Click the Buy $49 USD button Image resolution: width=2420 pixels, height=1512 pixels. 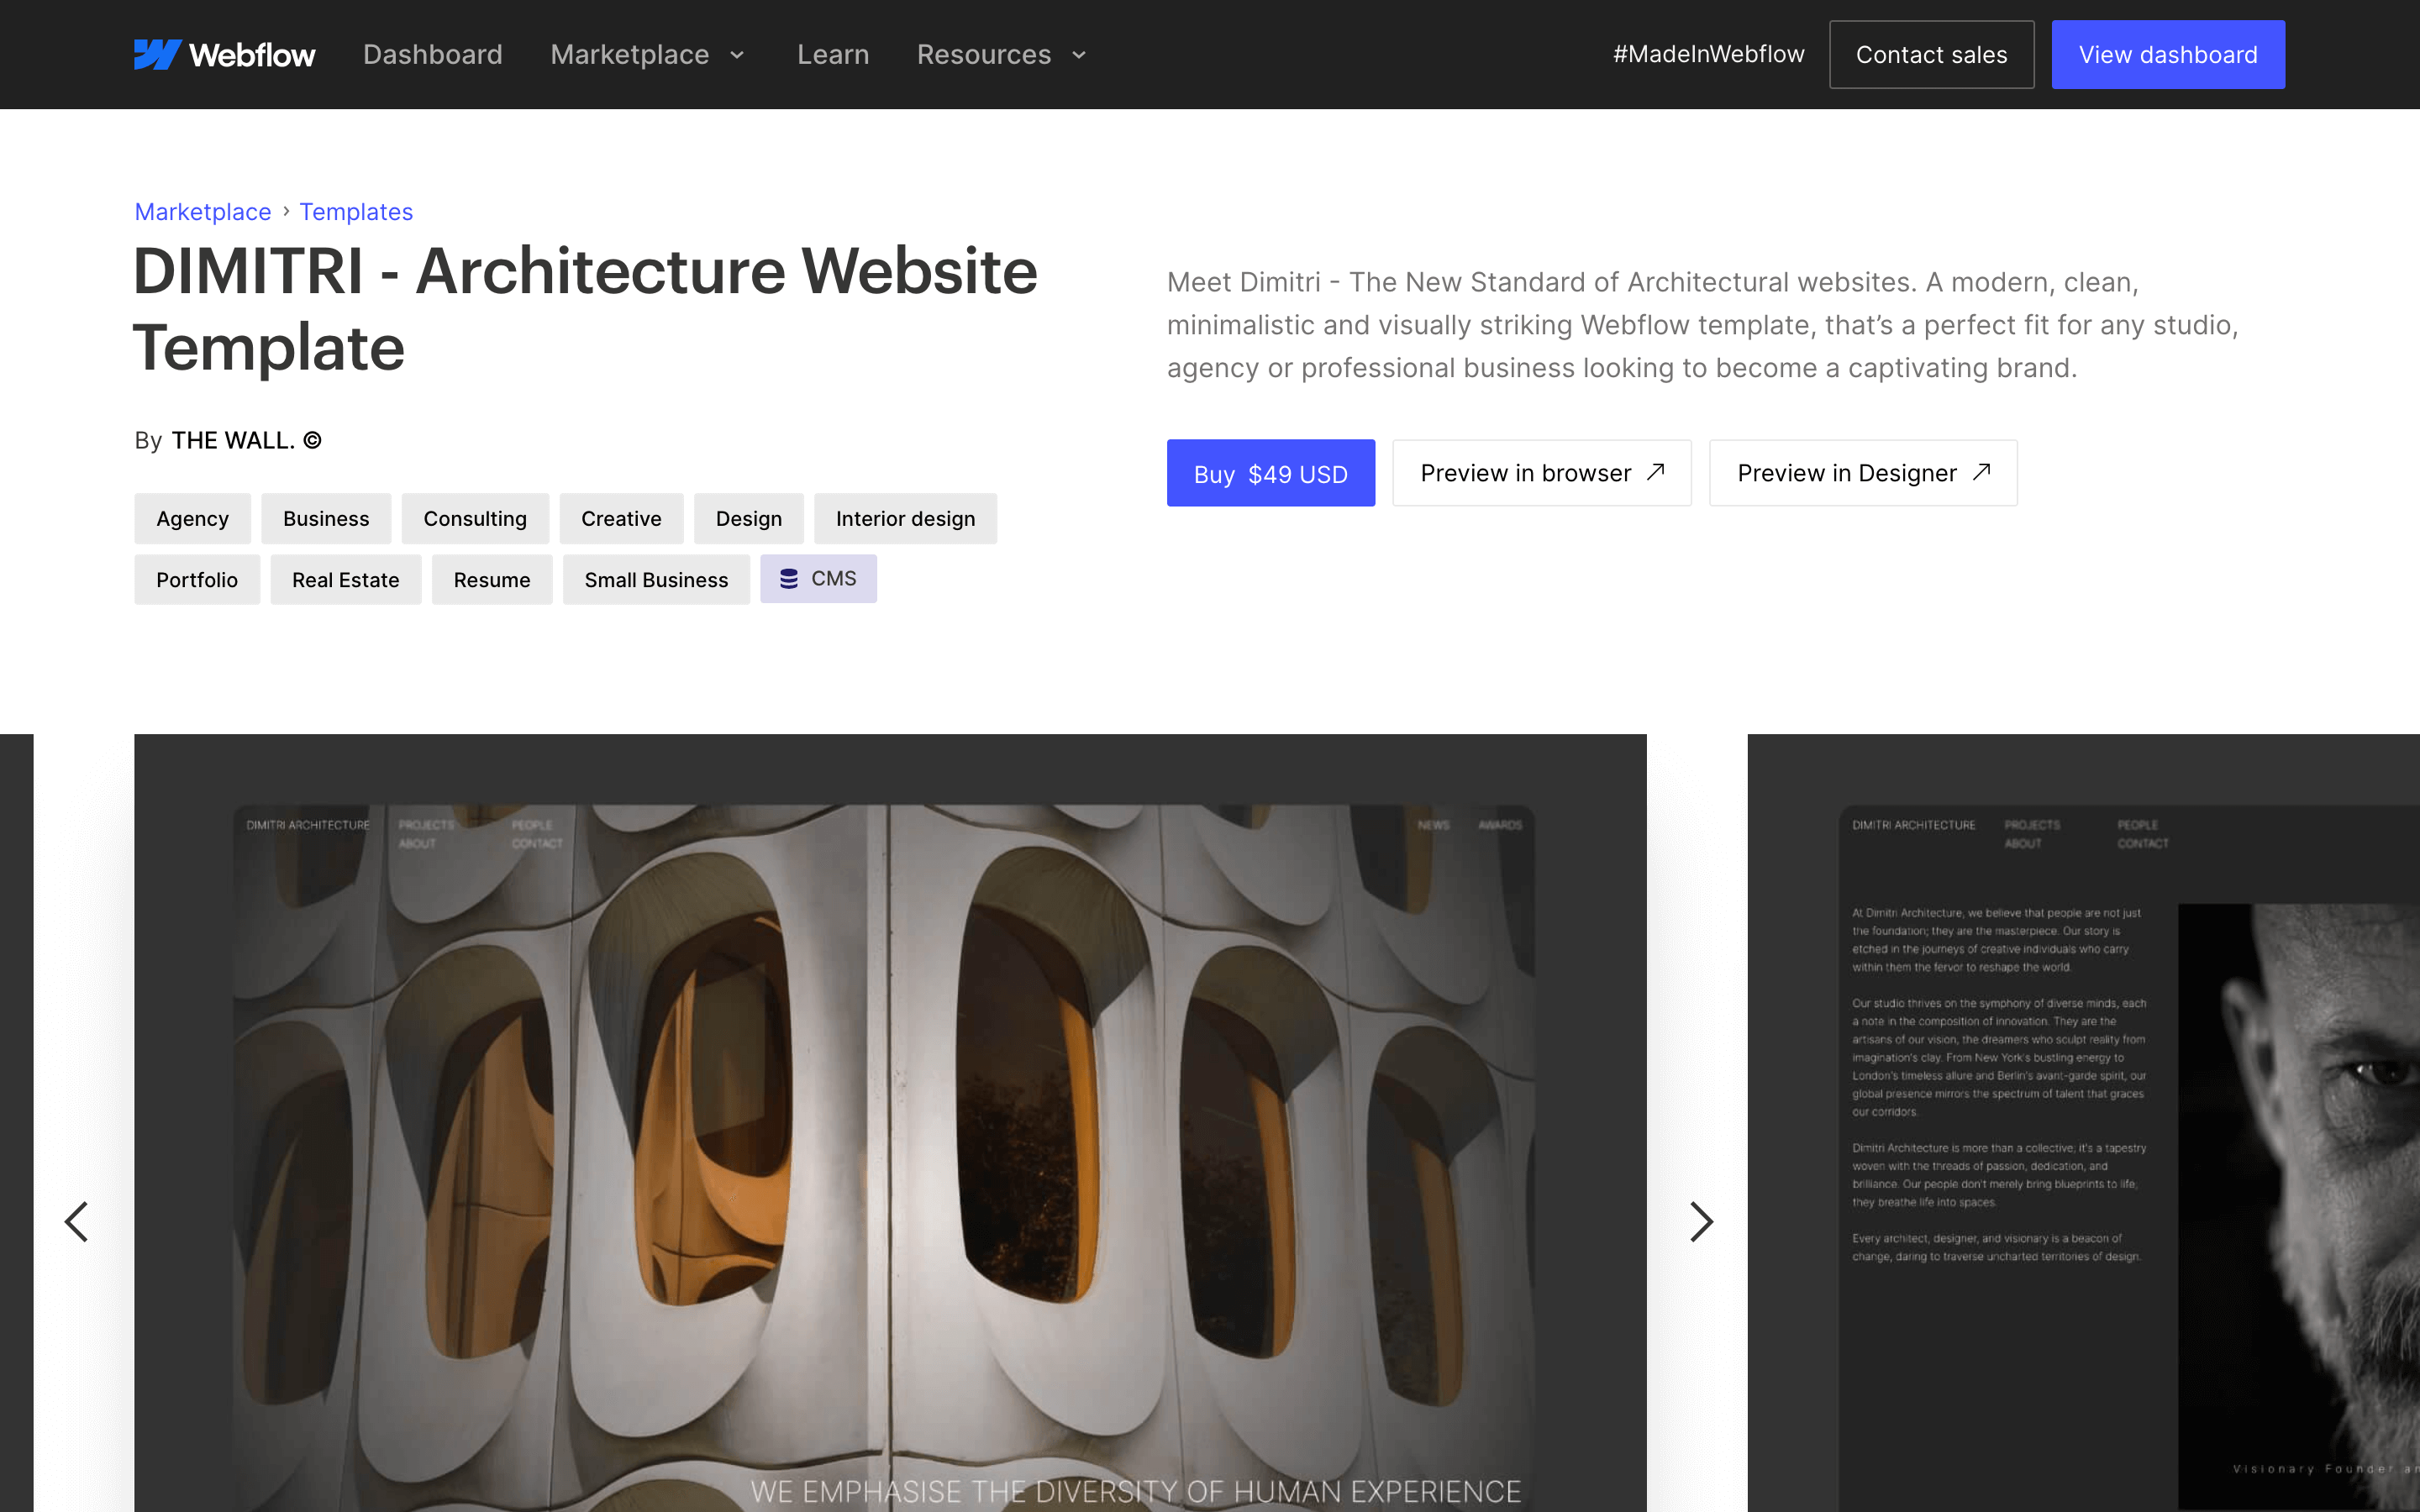[1270, 472]
